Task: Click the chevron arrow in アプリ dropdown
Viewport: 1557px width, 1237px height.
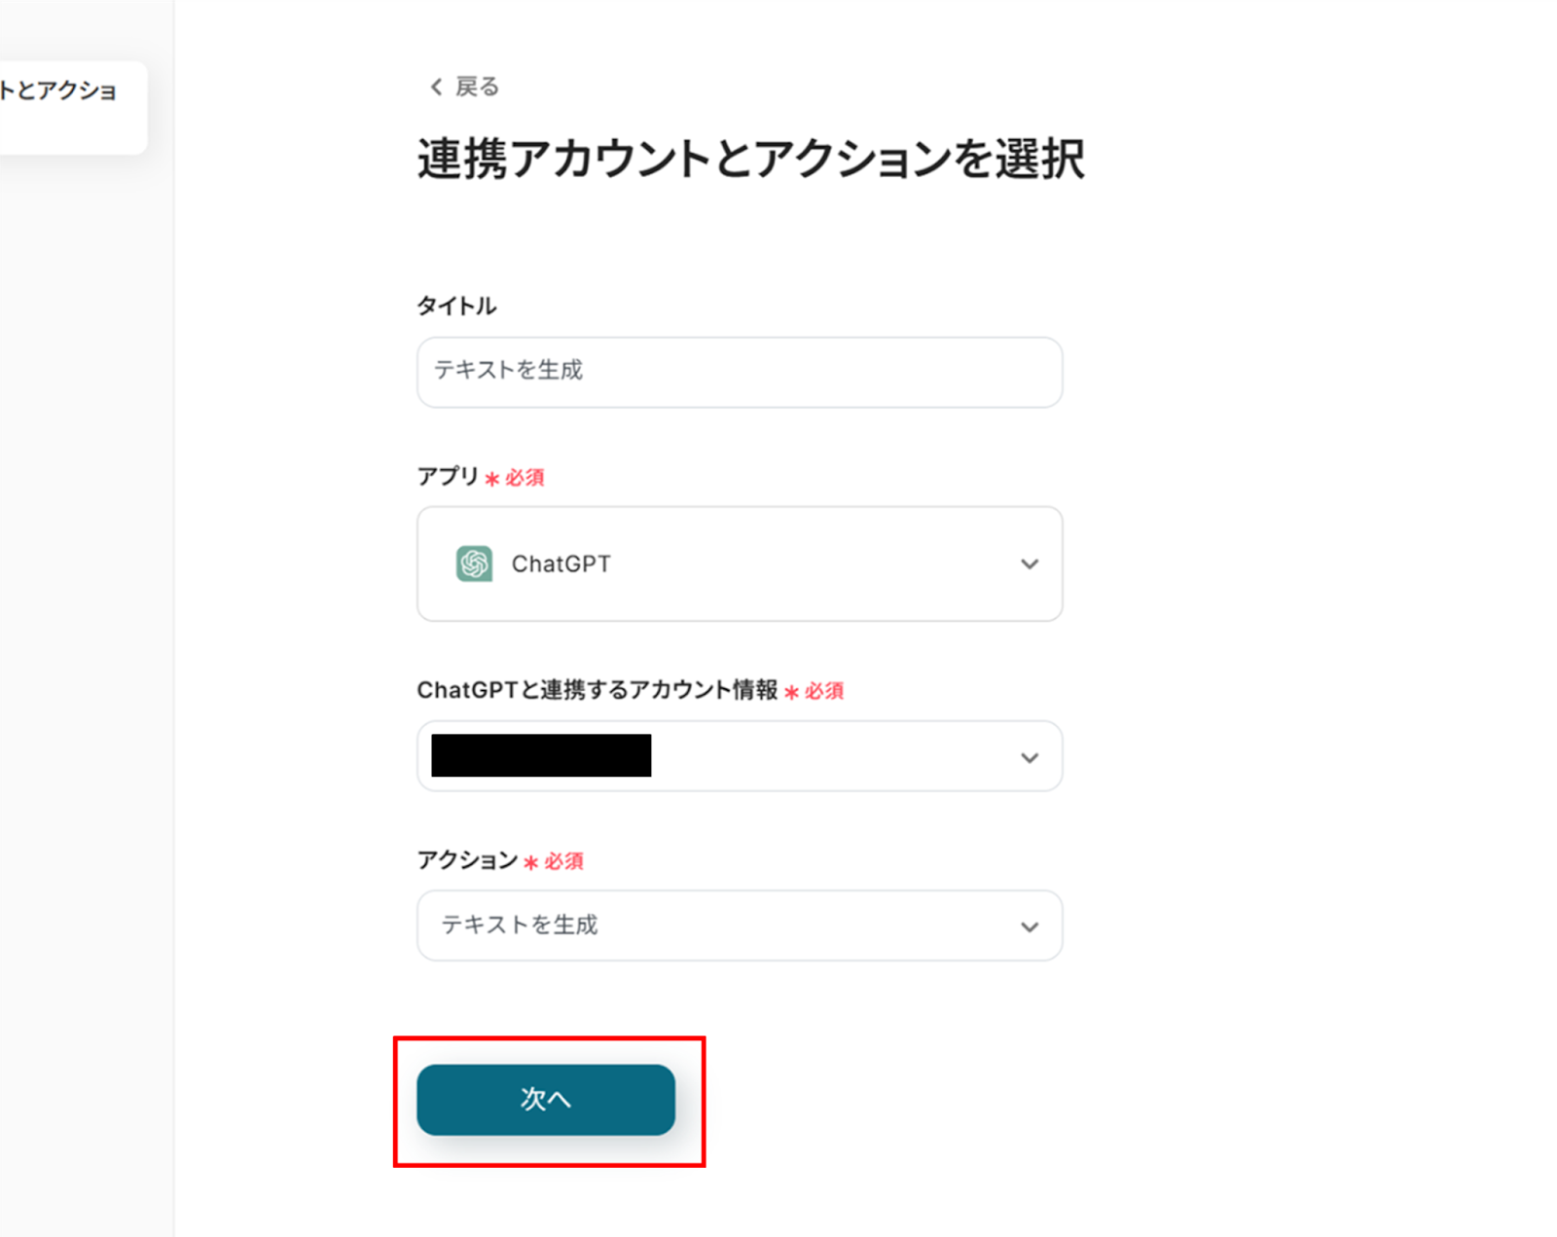Action: tap(1029, 564)
